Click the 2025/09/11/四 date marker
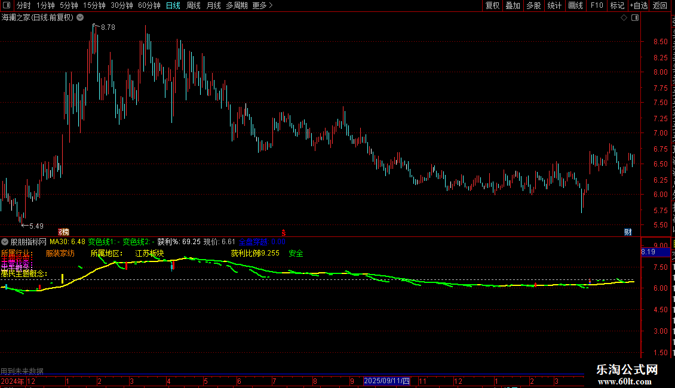675x388 pixels. coord(386,381)
